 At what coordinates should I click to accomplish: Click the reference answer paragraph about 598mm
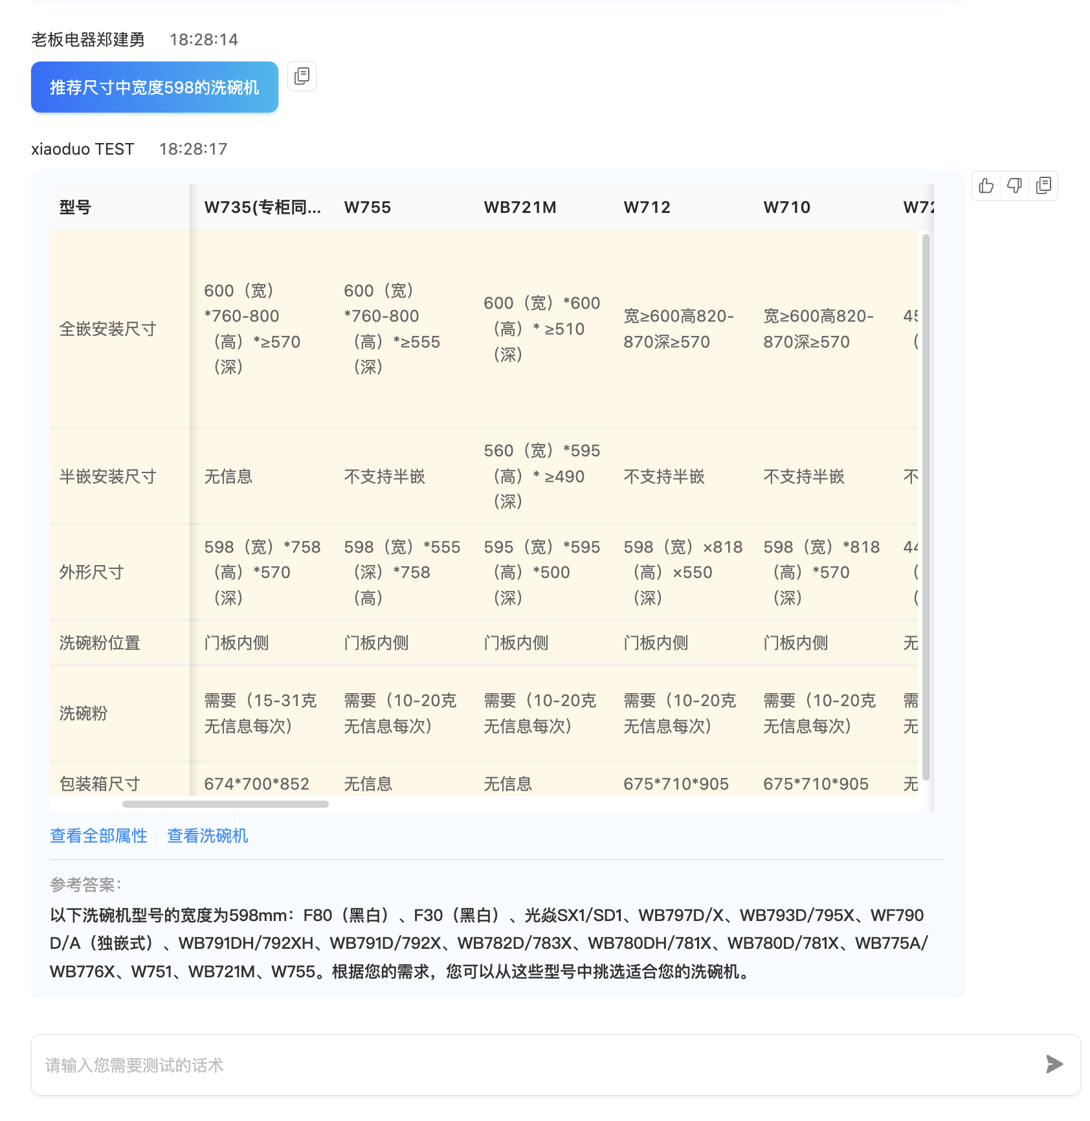click(489, 943)
